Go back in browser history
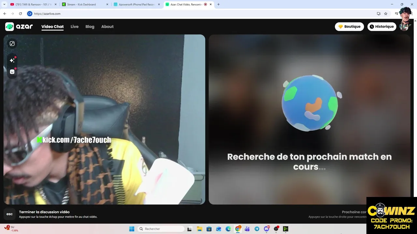 click(5, 14)
